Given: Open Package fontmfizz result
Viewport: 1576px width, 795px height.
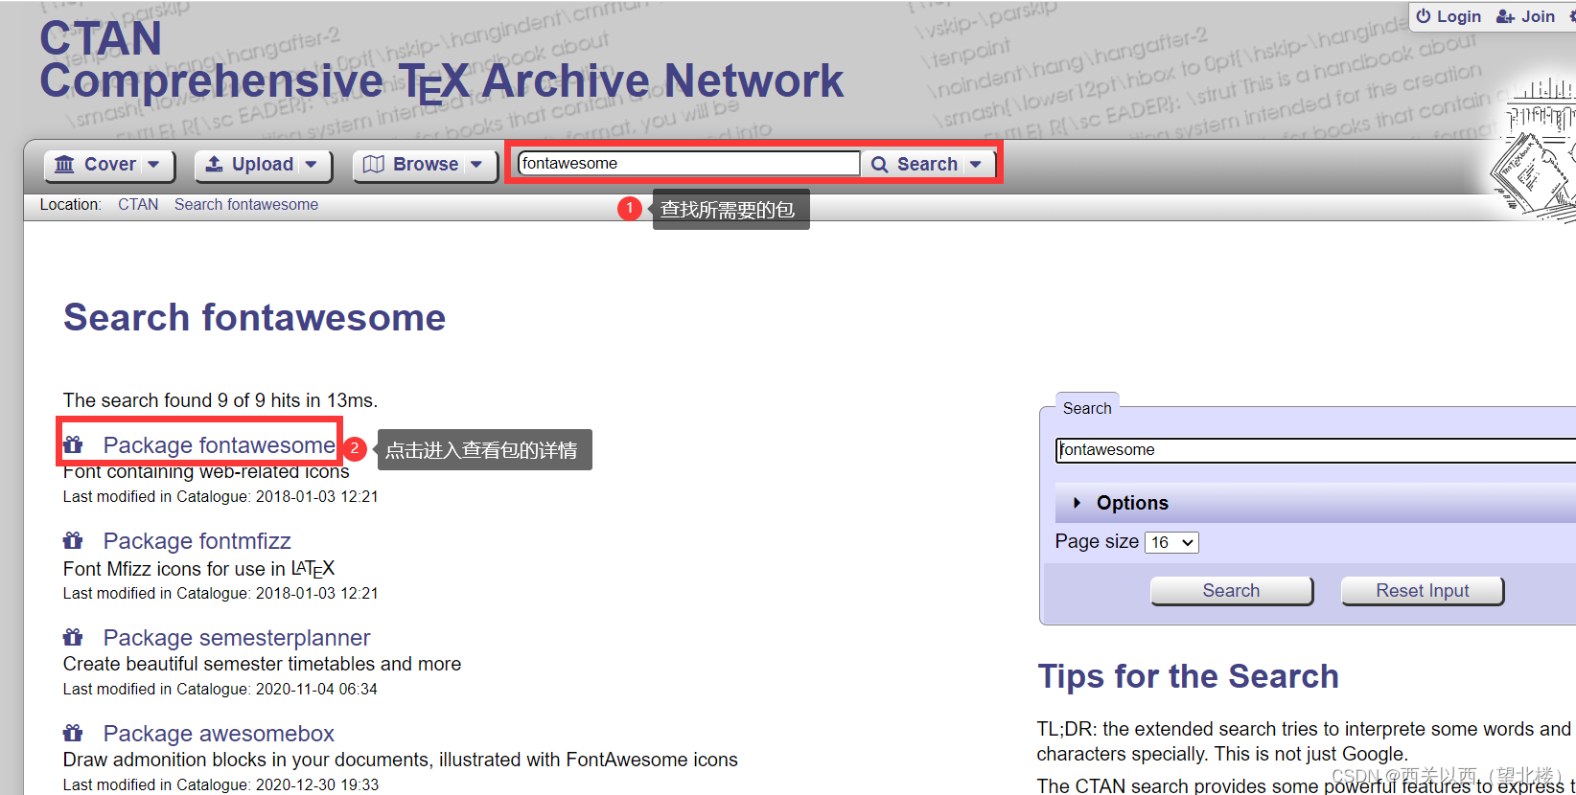Looking at the screenshot, I should click(197, 541).
